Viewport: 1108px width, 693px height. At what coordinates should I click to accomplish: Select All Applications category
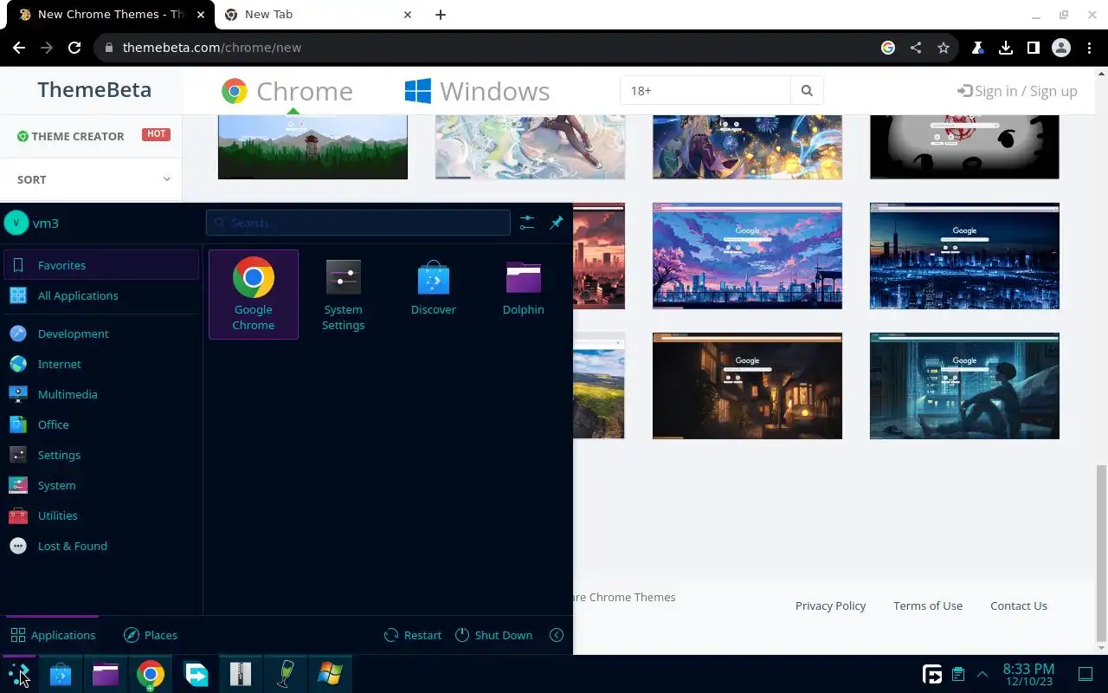coord(101,295)
